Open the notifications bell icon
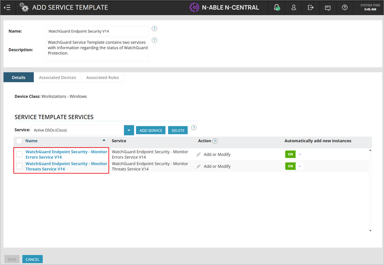 pos(276,7)
